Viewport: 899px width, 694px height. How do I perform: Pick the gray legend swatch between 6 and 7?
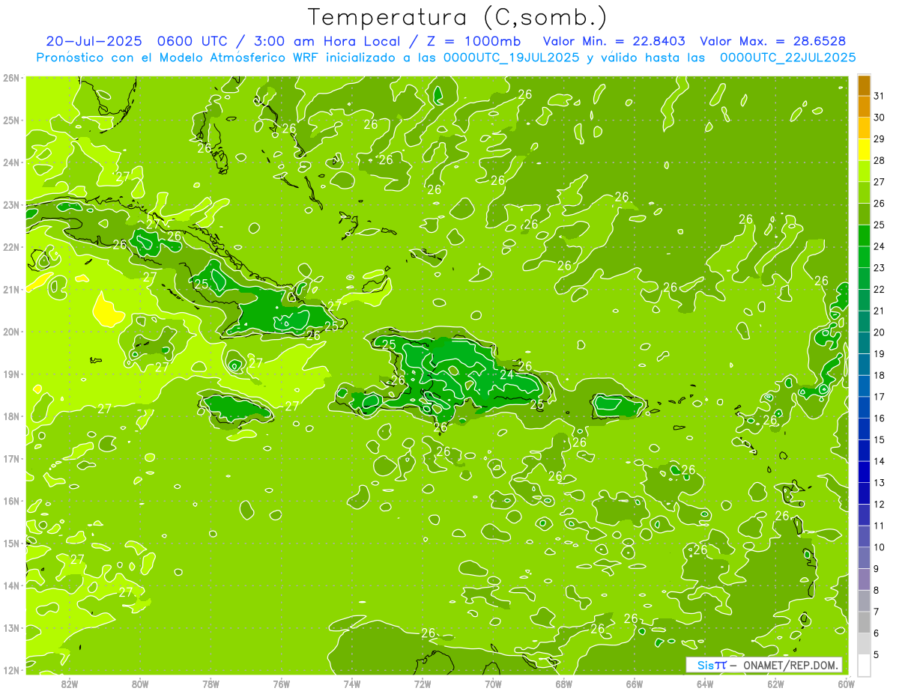[864, 622]
